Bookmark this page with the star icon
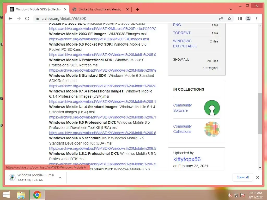Viewport: 267px width, 200px height. pos(229,18)
